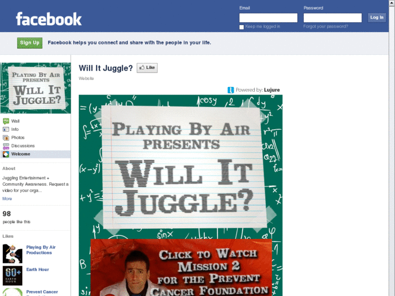Open Forgot your password link
Screen dimensions: 395x296
click(x=325, y=27)
